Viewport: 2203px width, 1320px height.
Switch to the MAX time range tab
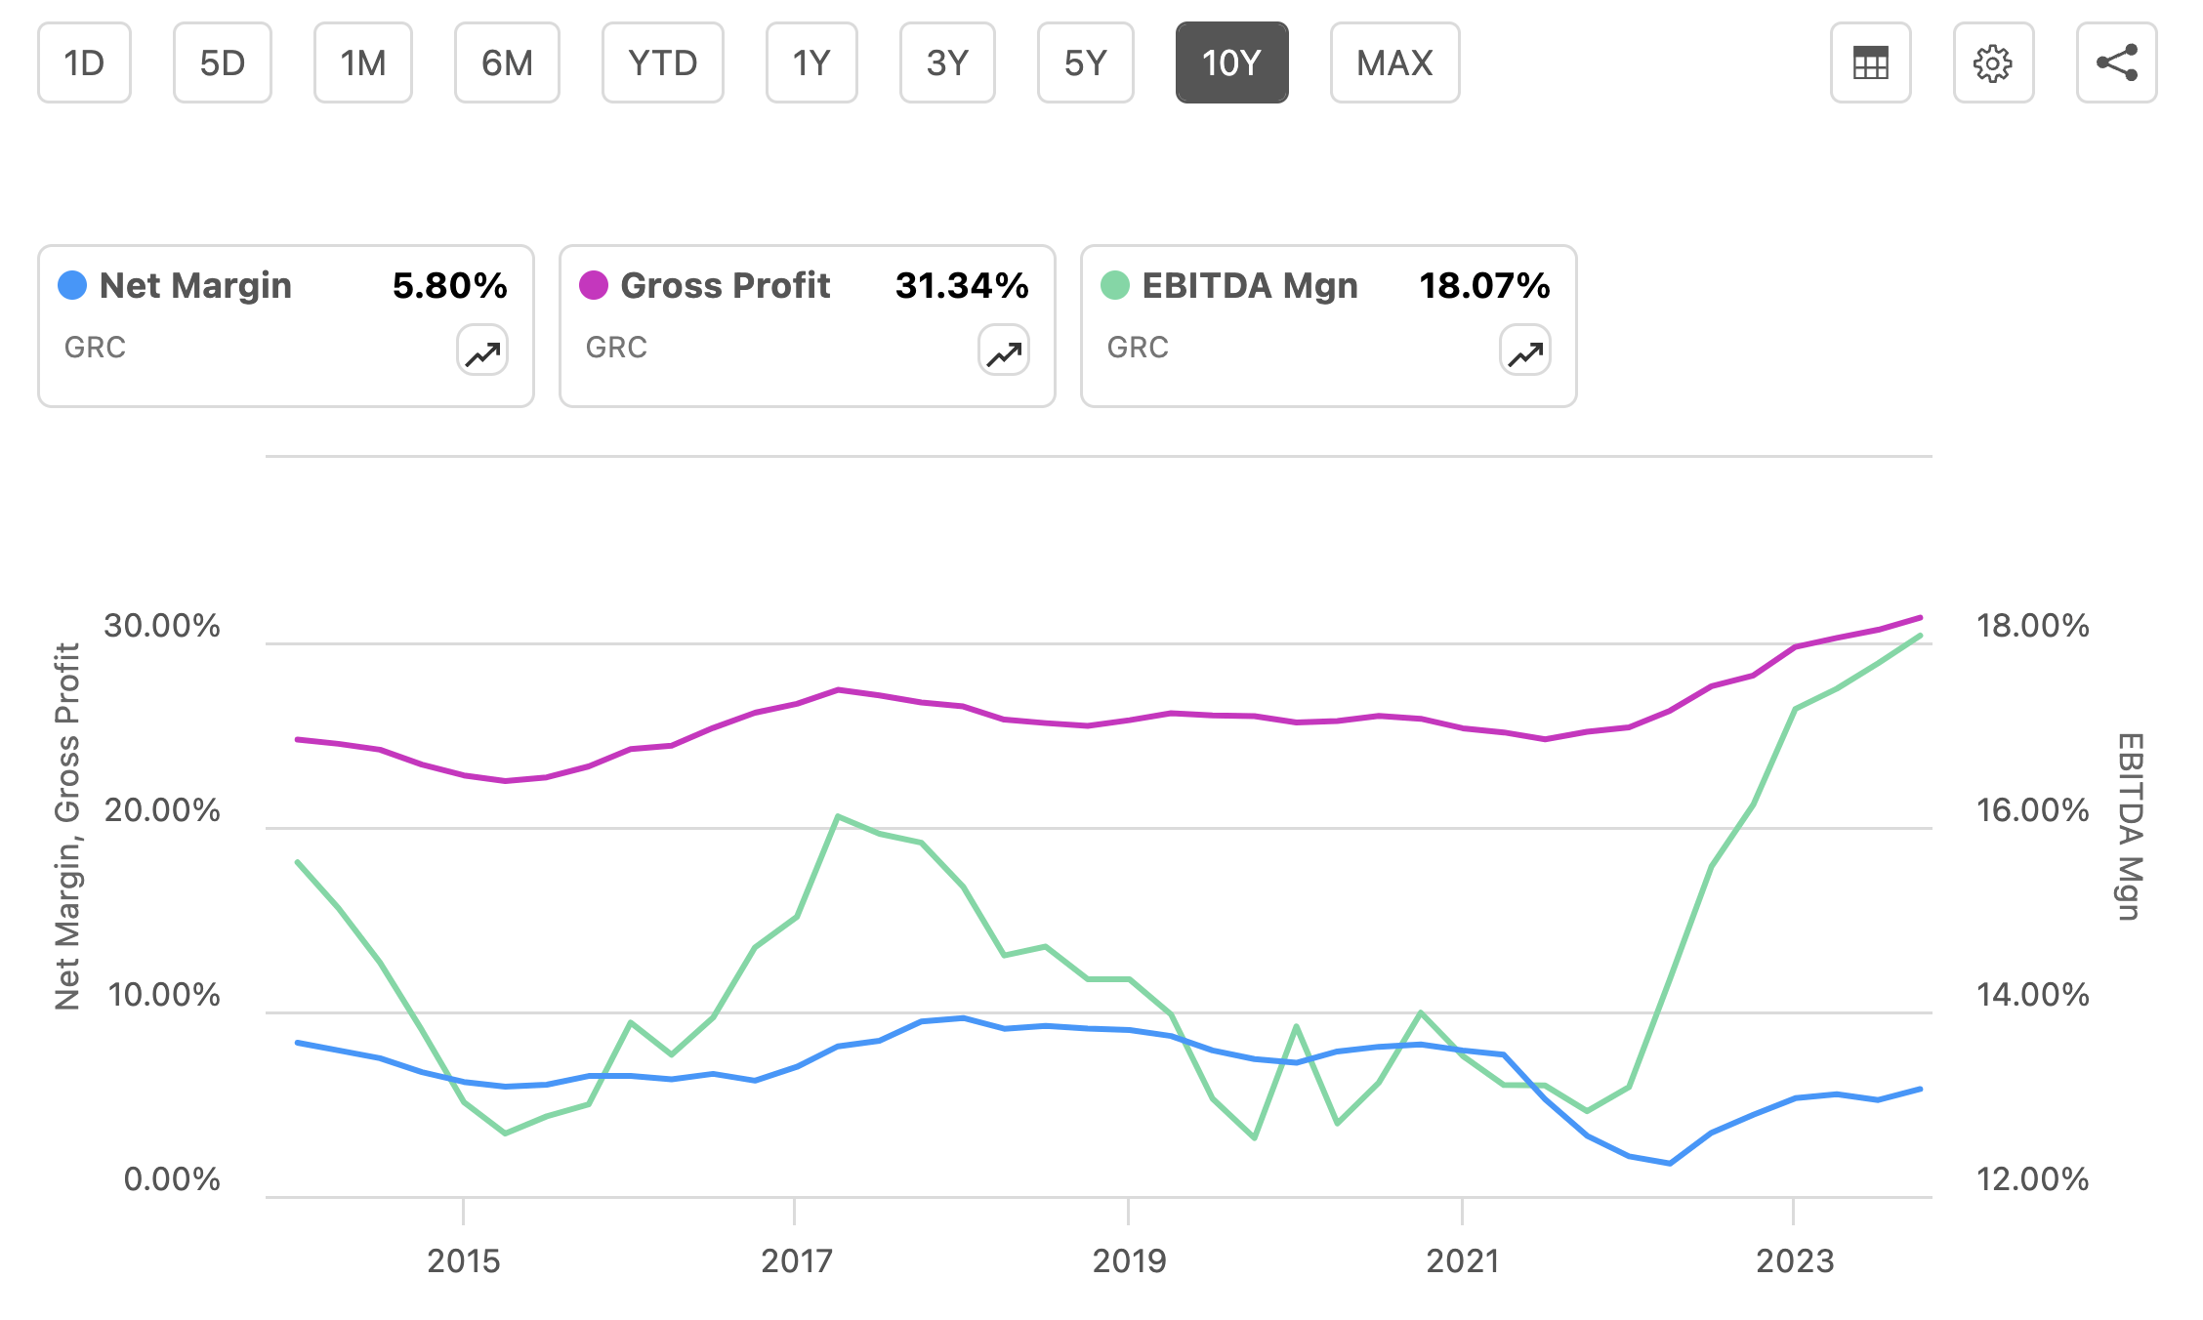[x=1394, y=62]
